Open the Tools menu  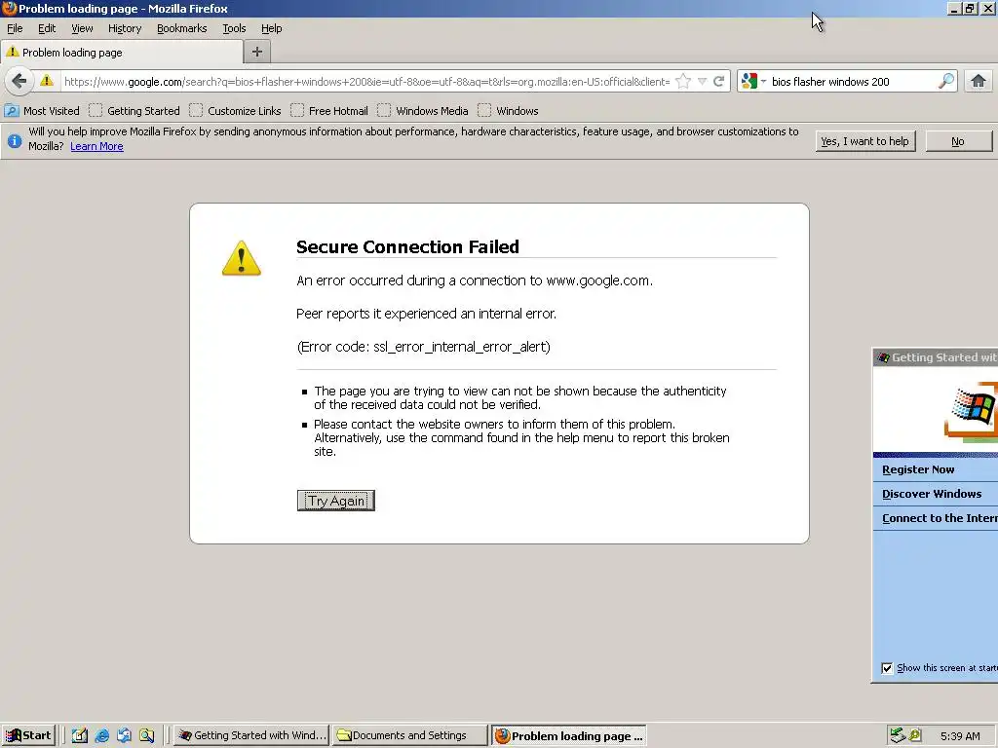tap(234, 28)
